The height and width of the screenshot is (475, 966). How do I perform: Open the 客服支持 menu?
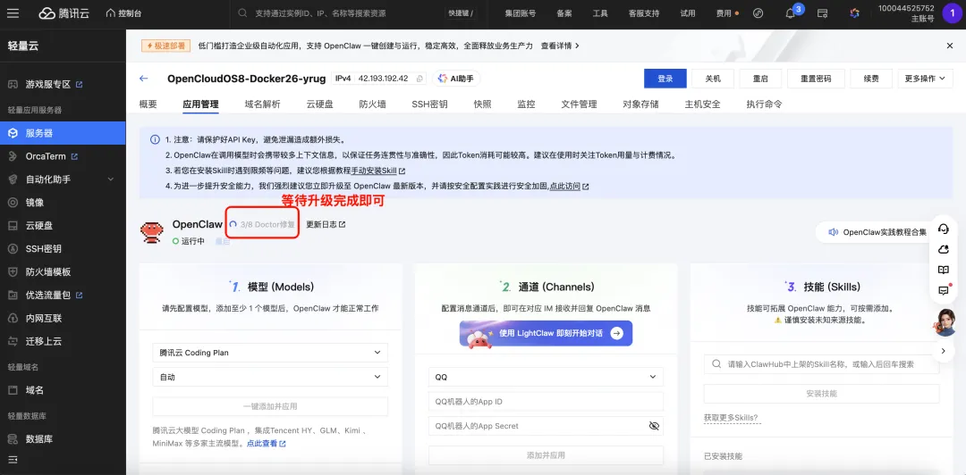(644, 12)
